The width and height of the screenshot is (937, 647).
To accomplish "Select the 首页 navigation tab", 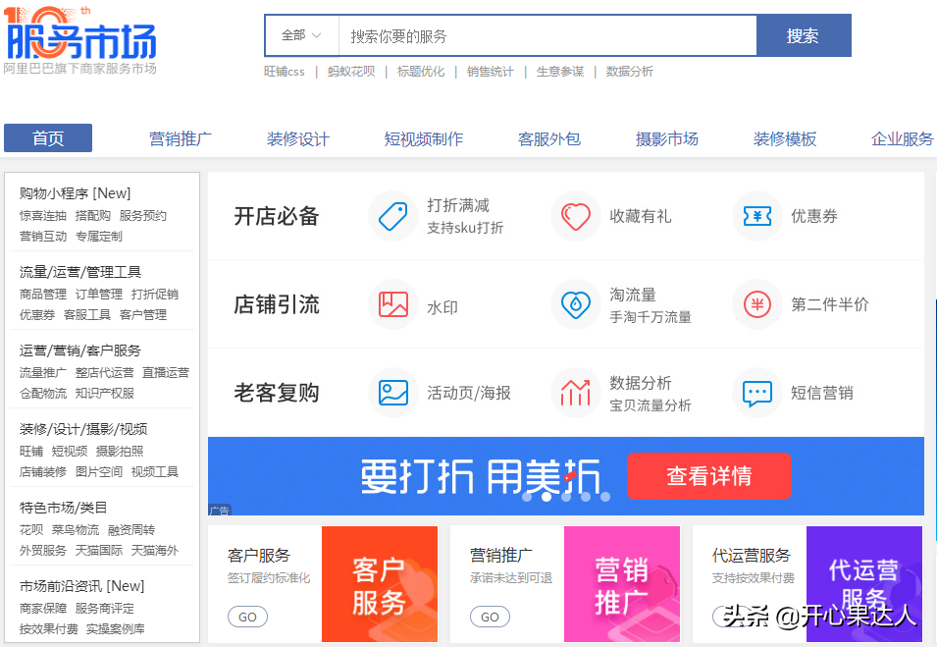I will (48, 138).
